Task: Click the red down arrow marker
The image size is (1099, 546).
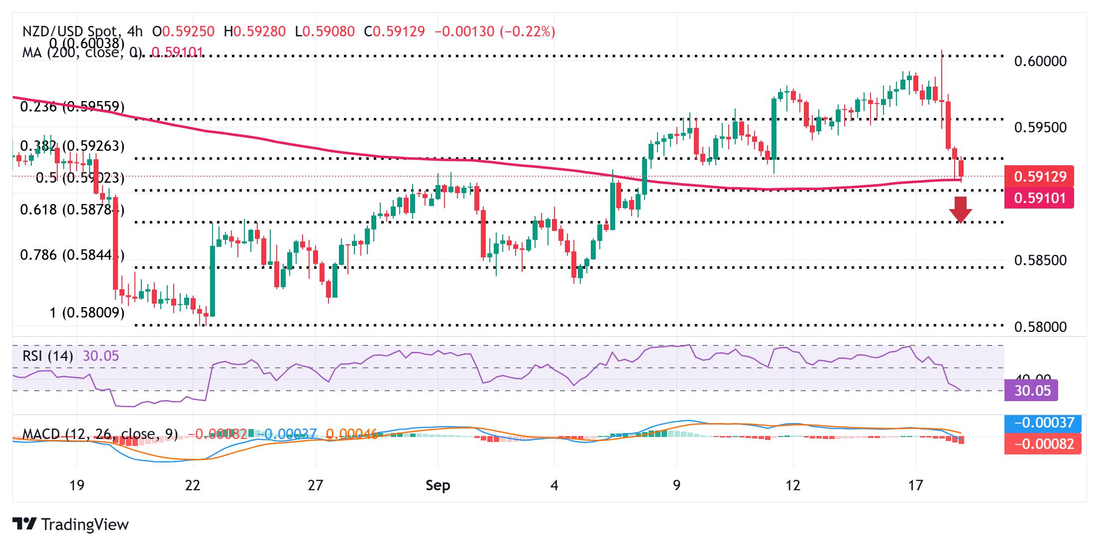Action: [x=960, y=210]
